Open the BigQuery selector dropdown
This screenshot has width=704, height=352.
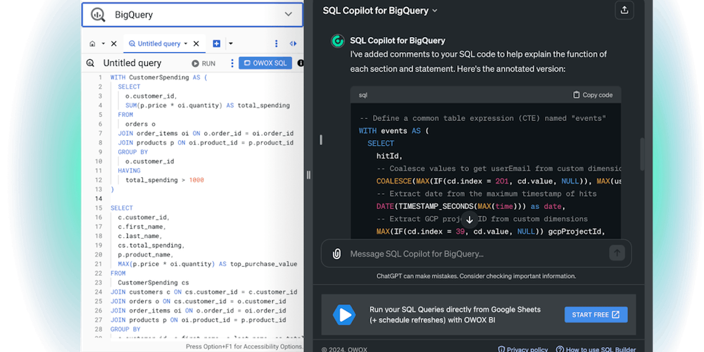(192, 15)
